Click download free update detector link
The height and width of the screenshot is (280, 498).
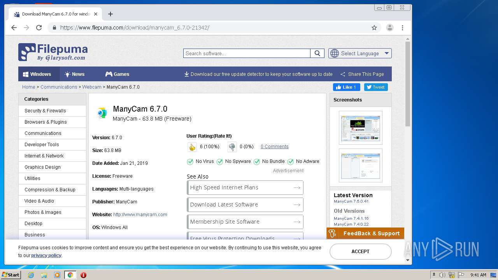258,74
